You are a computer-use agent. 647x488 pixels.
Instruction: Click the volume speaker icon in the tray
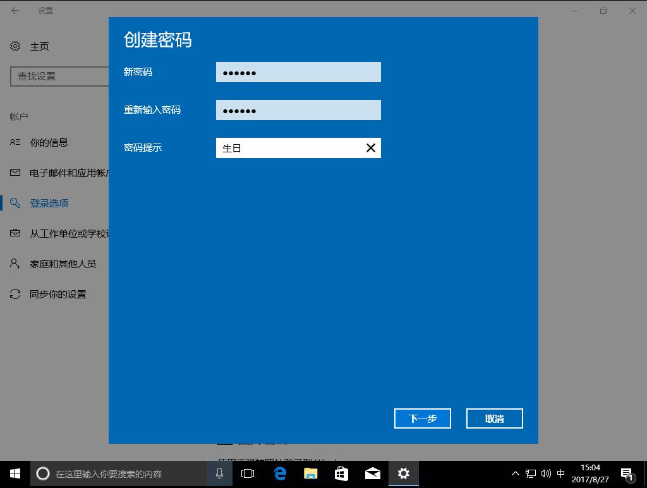[545, 473]
